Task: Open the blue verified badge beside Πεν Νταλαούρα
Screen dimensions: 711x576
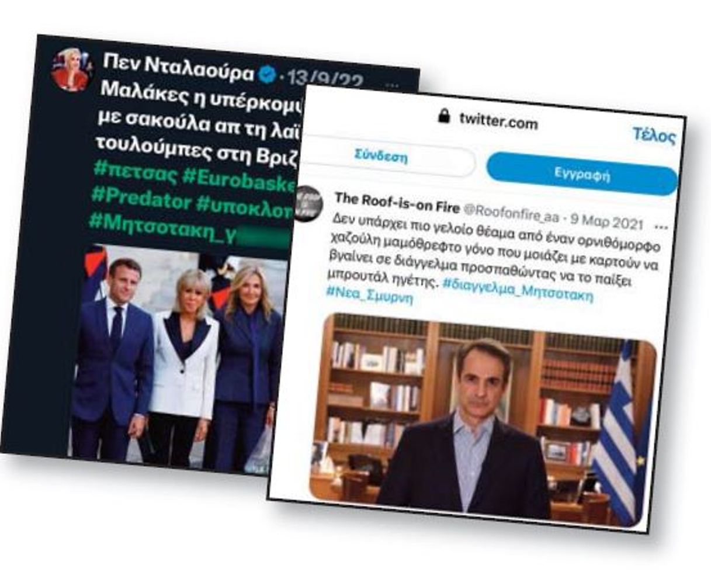Action: click(x=266, y=73)
